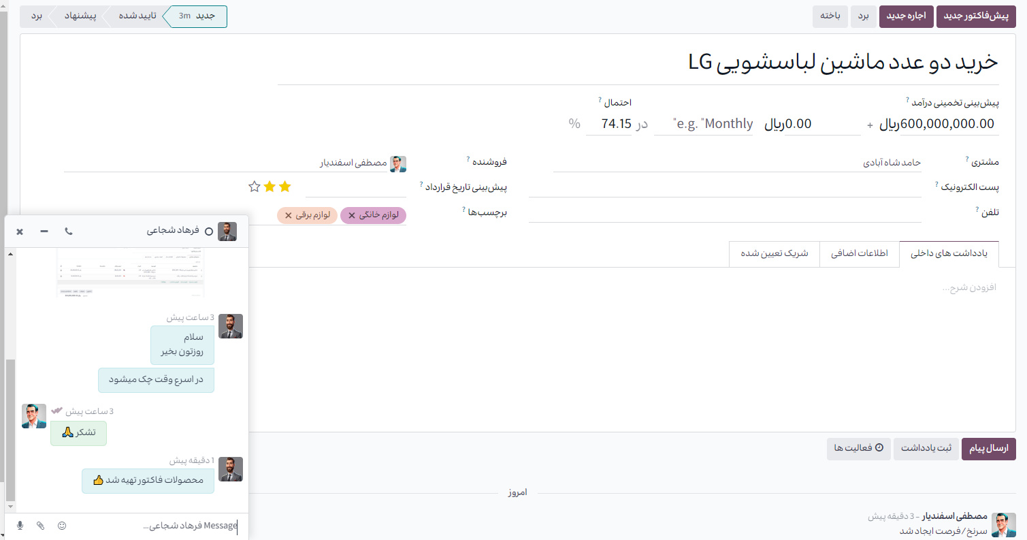Click the help mark beside احتمال
This screenshot has width=1027, height=540.
[600, 101]
